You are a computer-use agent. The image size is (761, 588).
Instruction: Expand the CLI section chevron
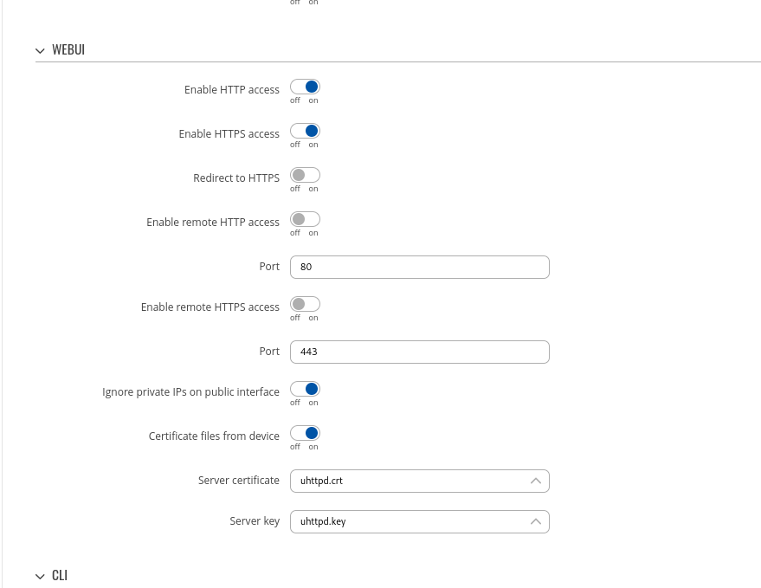(x=41, y=577)
